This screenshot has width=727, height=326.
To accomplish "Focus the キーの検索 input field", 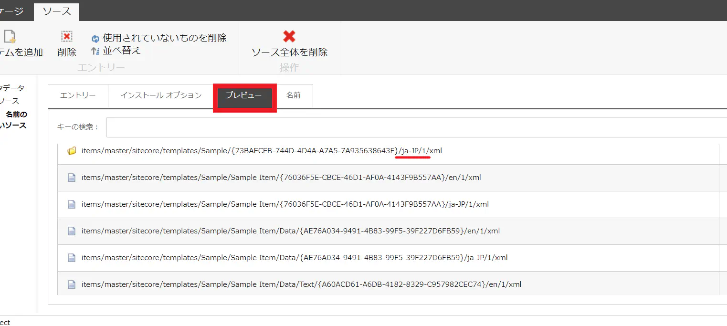I will point(416,127).
